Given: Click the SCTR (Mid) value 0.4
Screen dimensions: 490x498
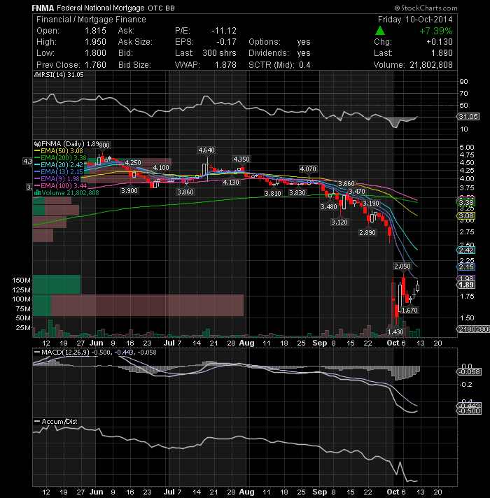Looking at the screenshot, I should (x=304, y=65).
